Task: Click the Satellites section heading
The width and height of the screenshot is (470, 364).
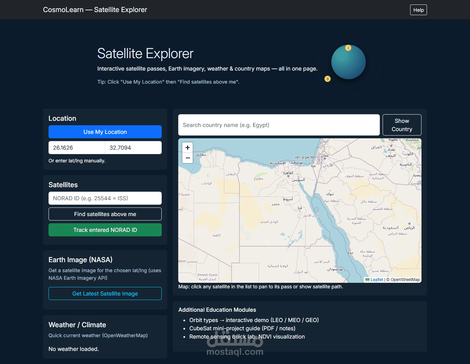Action: coord(63,185)
